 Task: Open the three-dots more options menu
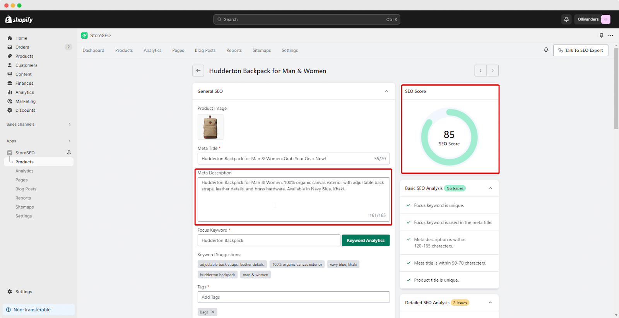(610, 36)
